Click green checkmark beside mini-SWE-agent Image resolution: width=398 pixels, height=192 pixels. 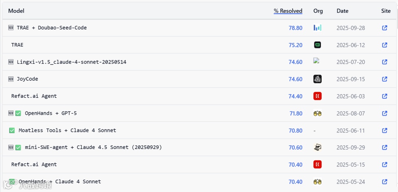coord(18,147)
